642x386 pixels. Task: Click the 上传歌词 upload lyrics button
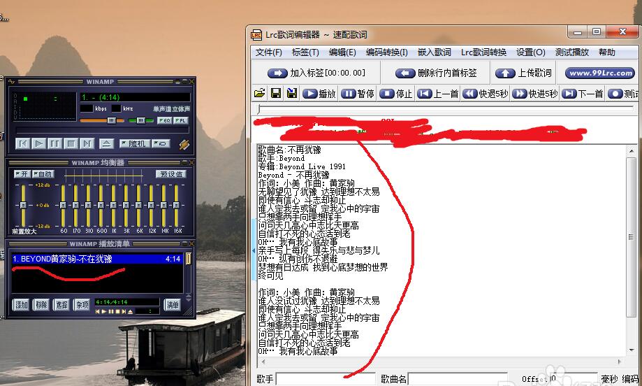(524, 73)
